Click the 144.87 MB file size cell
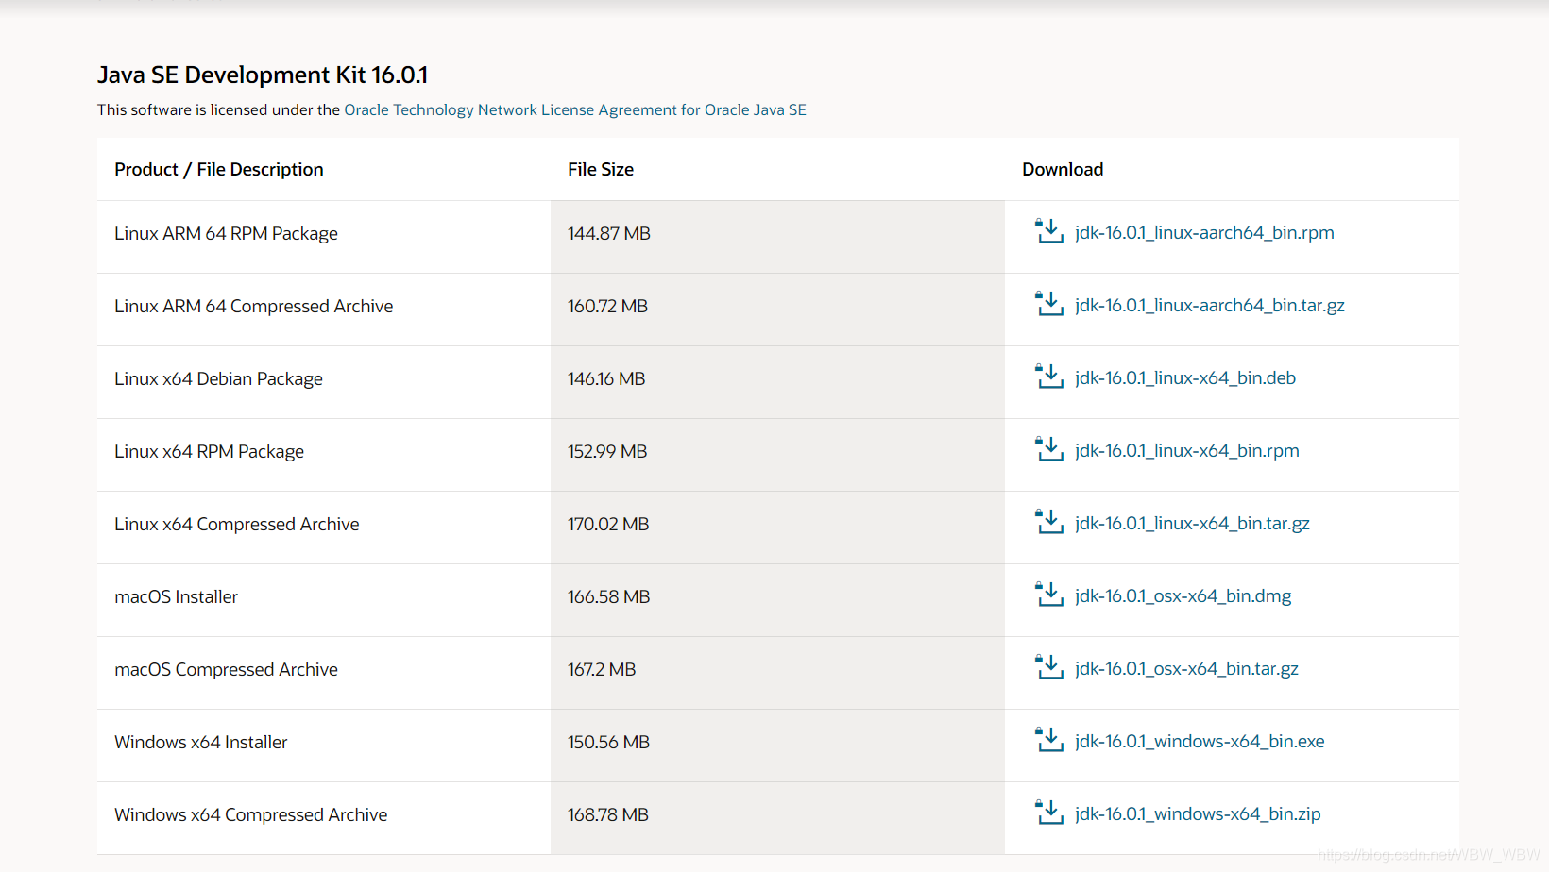1549x872 pixels. point(777,237)
